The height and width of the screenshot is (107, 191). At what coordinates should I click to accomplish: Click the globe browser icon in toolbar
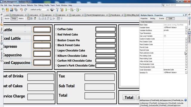point(52,10)
